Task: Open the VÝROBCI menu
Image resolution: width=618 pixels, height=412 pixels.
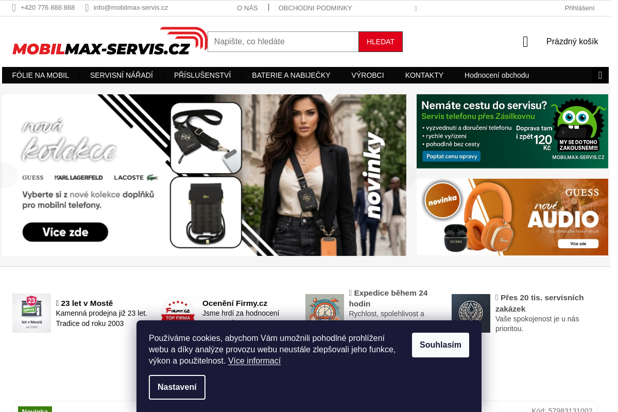Action: (x=368, y=75)
